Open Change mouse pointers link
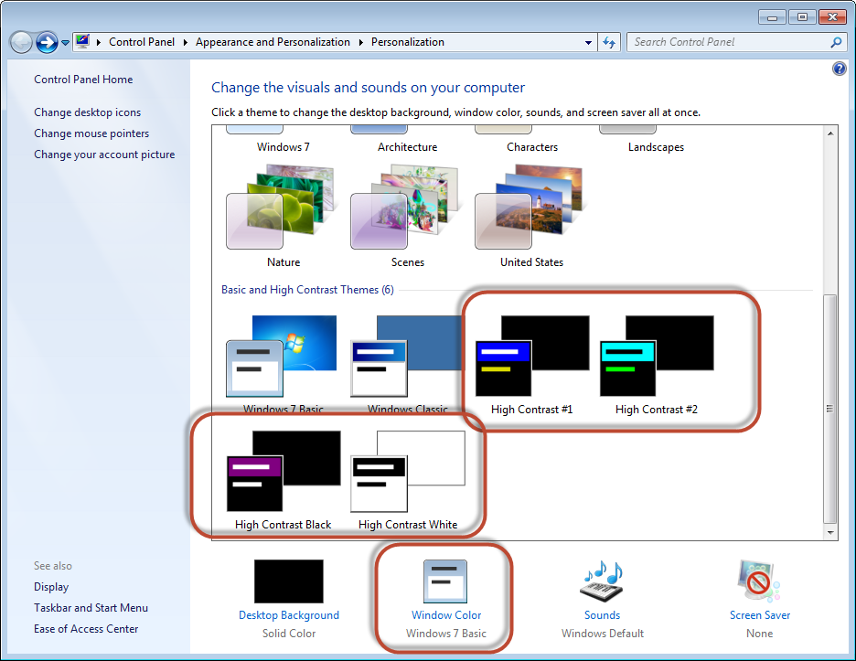The width and height of the screenshot is (856, 661). coord(91,133)
